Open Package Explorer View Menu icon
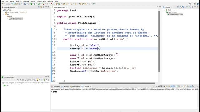The width and height of the screenshot is (200, 112). coord(43,7)
